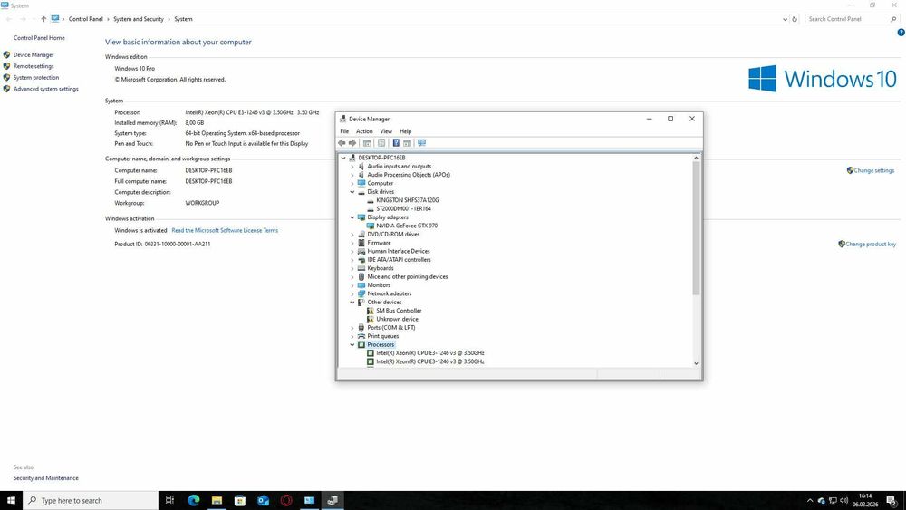
Task: Collapse the Disk drives chevron
Action: pyautogui.click(x=352, y=192)
